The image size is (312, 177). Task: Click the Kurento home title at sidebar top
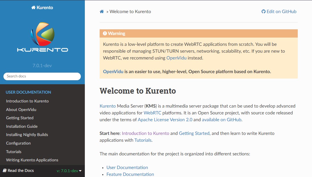click(x=42, y=8)
